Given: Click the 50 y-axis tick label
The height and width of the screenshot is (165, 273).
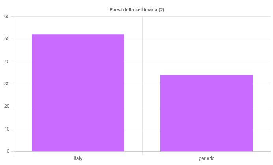Looking at the screenshot, I should coord(7,39).
